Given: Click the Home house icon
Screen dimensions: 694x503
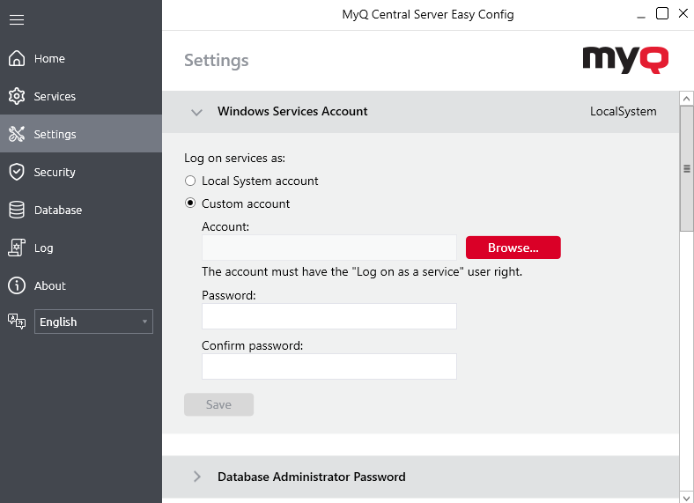Looking at the screenshot, I should coord(17,59).
